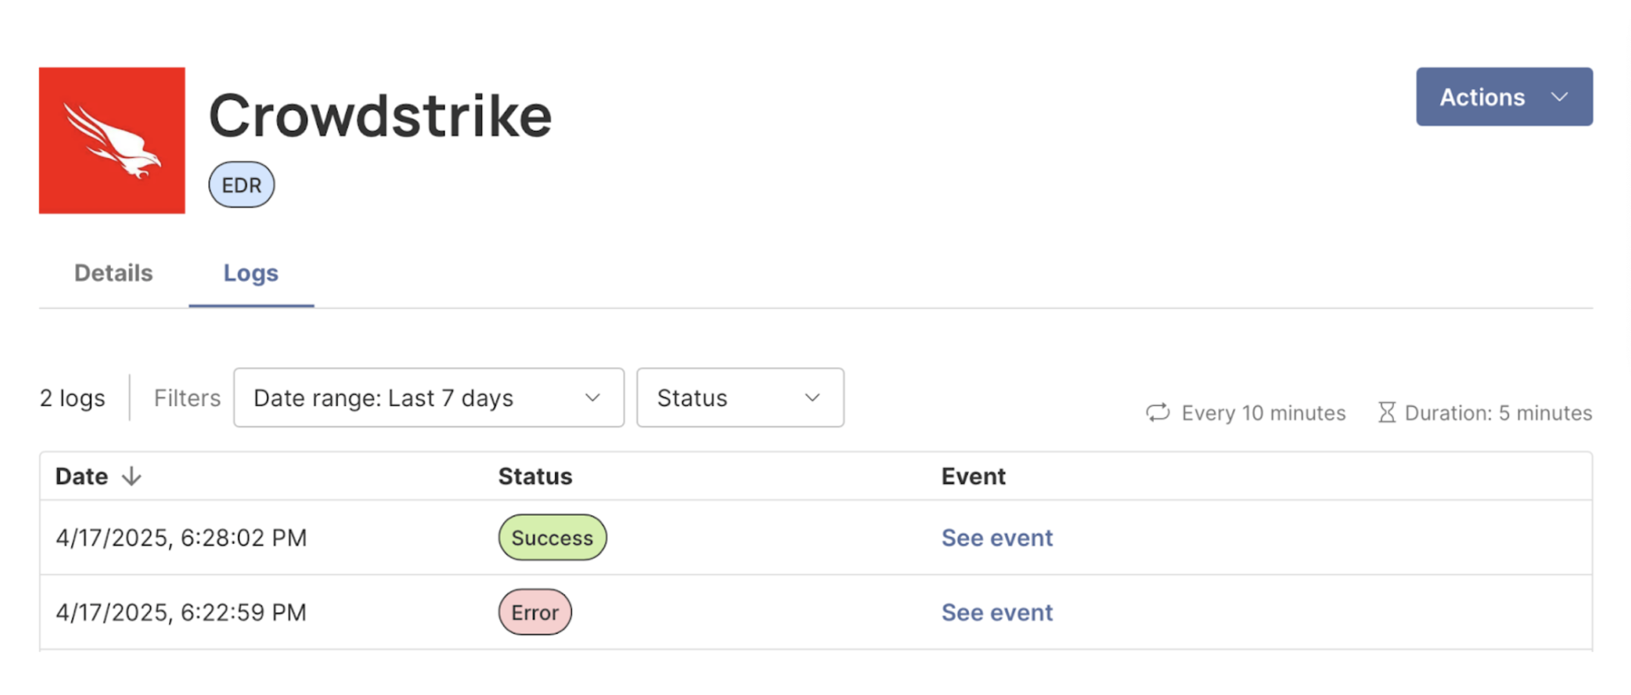This screenshot has height=695, width=1631.
Task: Click the Crowdstrike falcon logo
Action: tap(112, 140)
